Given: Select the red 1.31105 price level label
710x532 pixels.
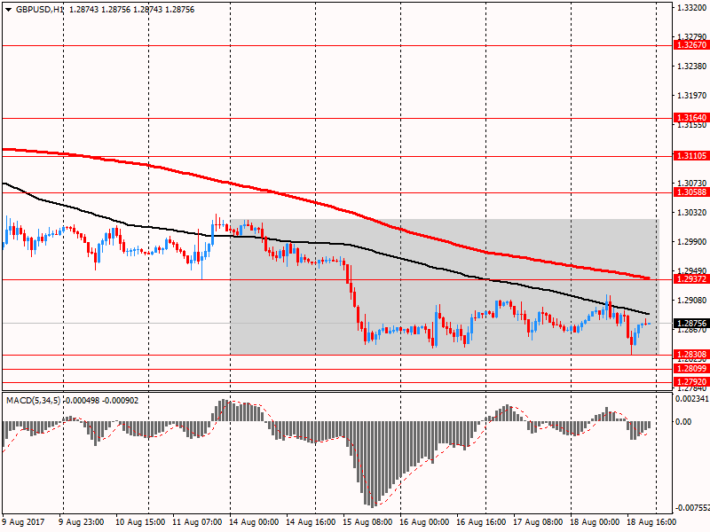Looking at the screenshot, I should [x=691, y=156].
